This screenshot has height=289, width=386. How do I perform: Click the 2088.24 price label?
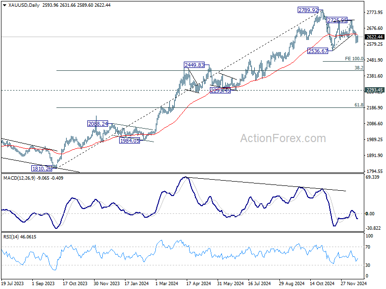tap(98, 124)
